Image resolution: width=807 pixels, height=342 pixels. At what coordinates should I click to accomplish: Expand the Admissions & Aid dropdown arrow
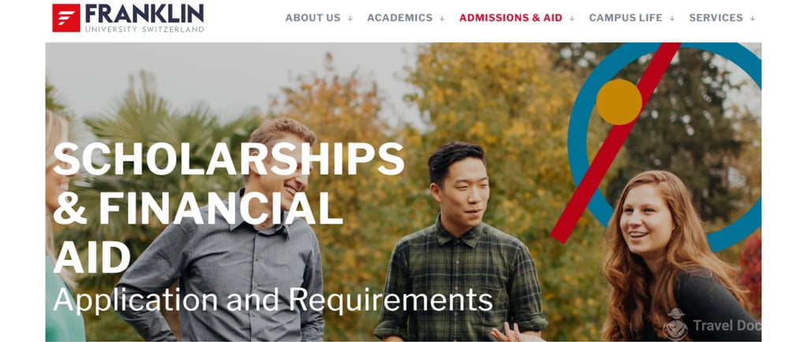pos(572,18)
